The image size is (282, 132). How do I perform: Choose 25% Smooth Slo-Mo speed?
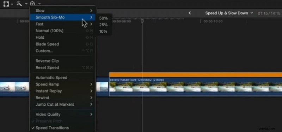click(x=103, y=25)
